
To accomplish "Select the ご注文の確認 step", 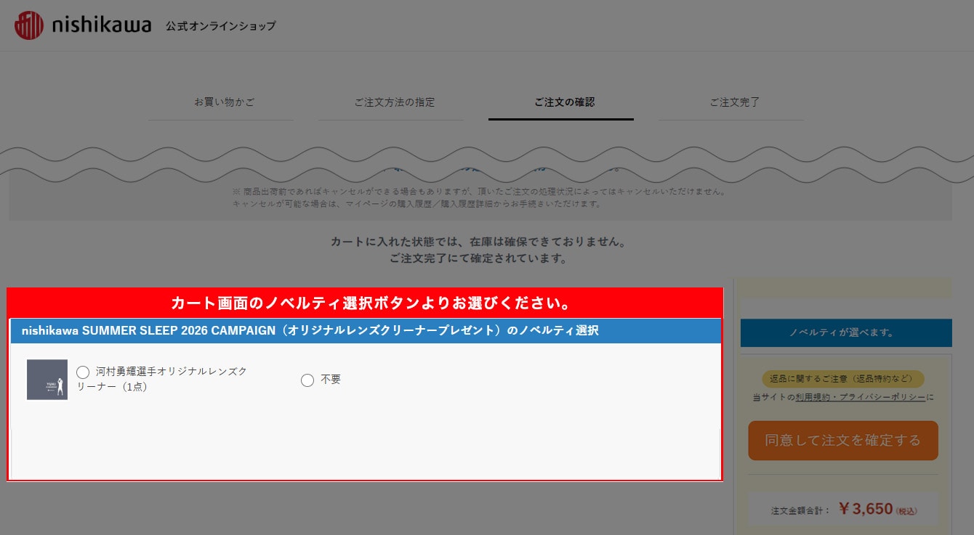I will (x=564, y=102).
